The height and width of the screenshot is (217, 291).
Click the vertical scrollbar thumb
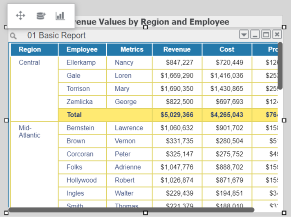280,65
